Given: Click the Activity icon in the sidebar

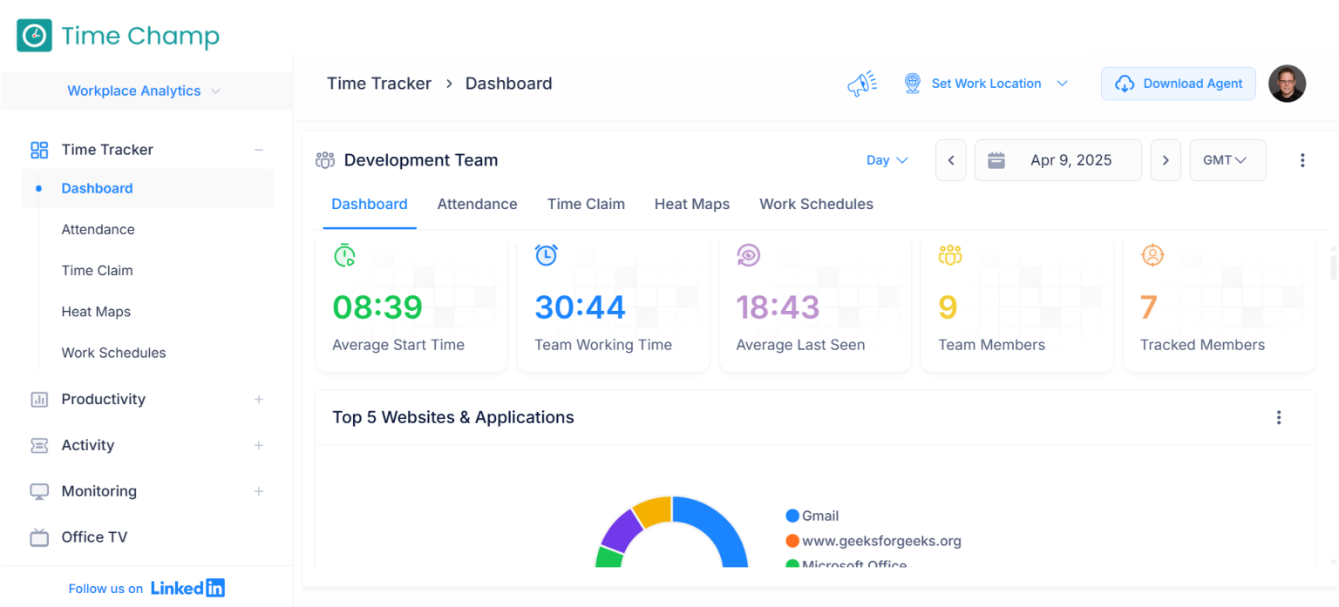Looking at the screenshot, I should click(39, 445).
